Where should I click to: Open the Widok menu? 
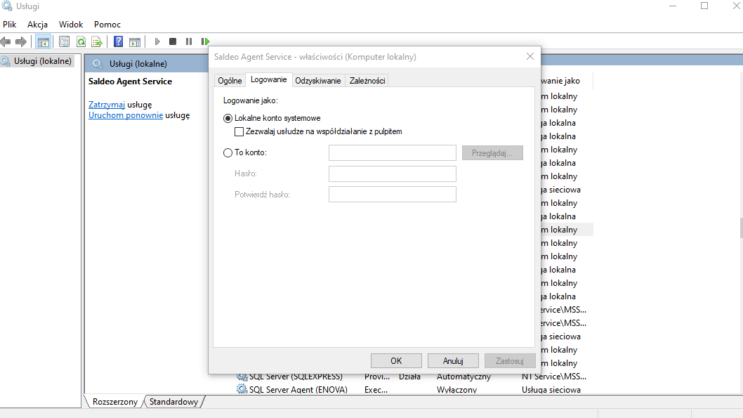[x=71, y=24]
